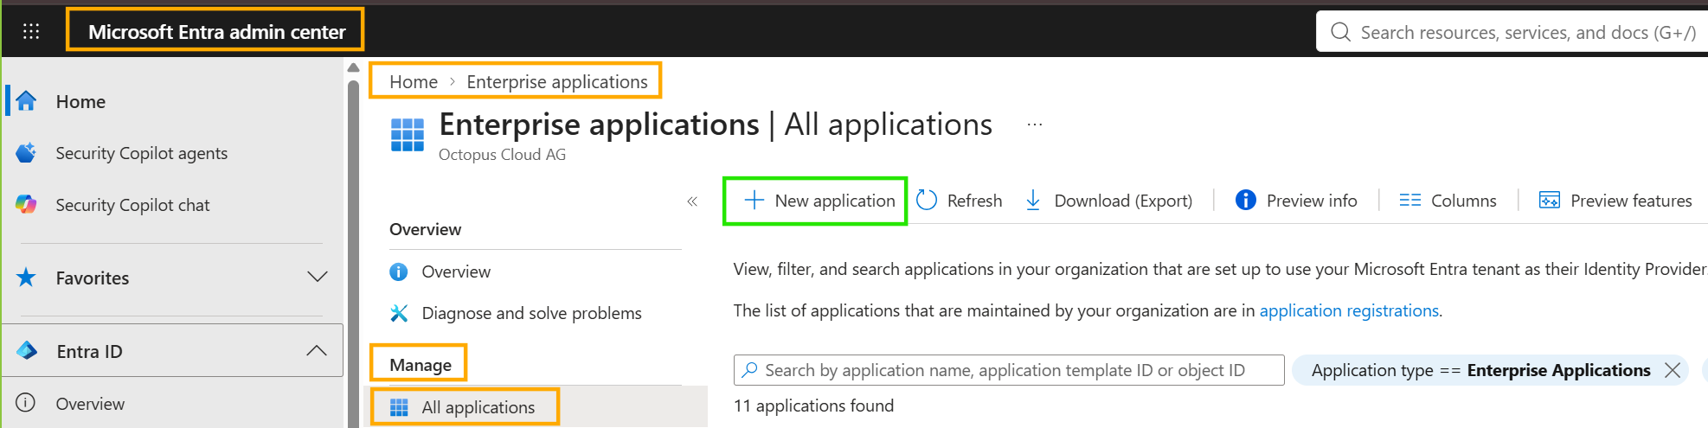Open the app launcher grid icon

[x=31, y=31]
